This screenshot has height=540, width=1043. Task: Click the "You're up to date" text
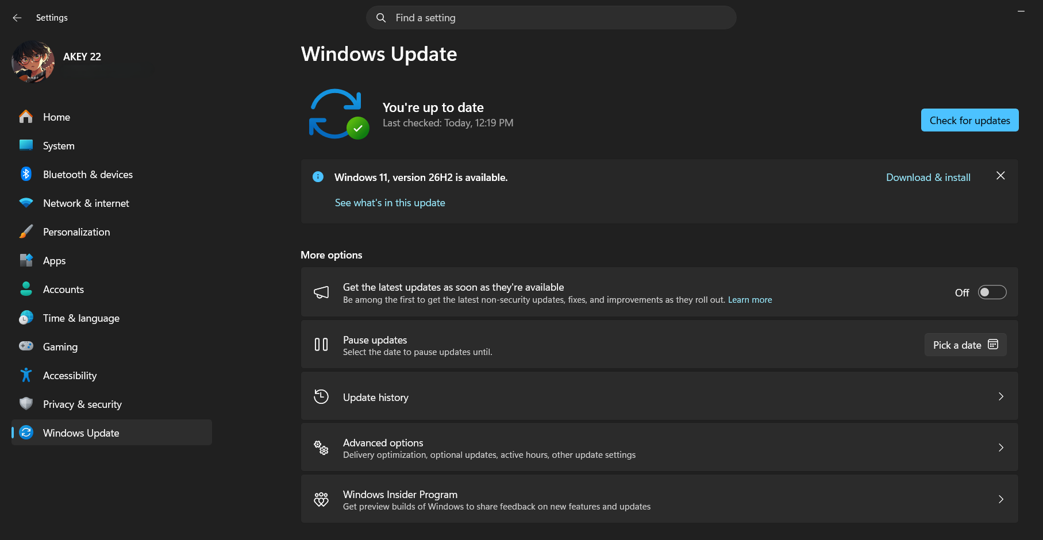click(x=433, y=107)
